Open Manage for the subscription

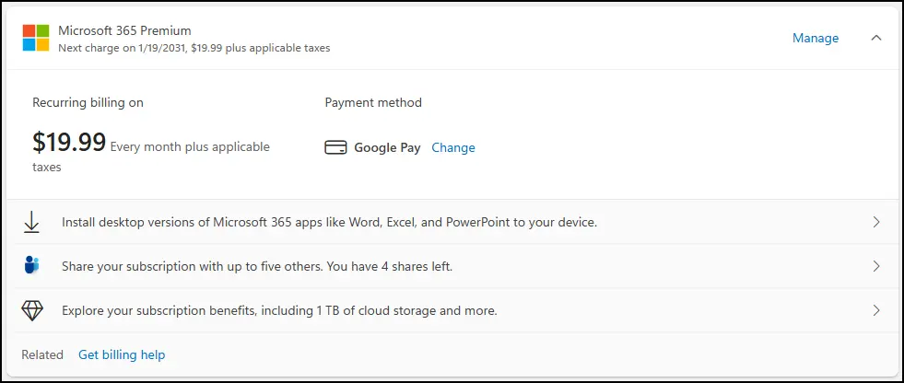click(x=816, y=38)
